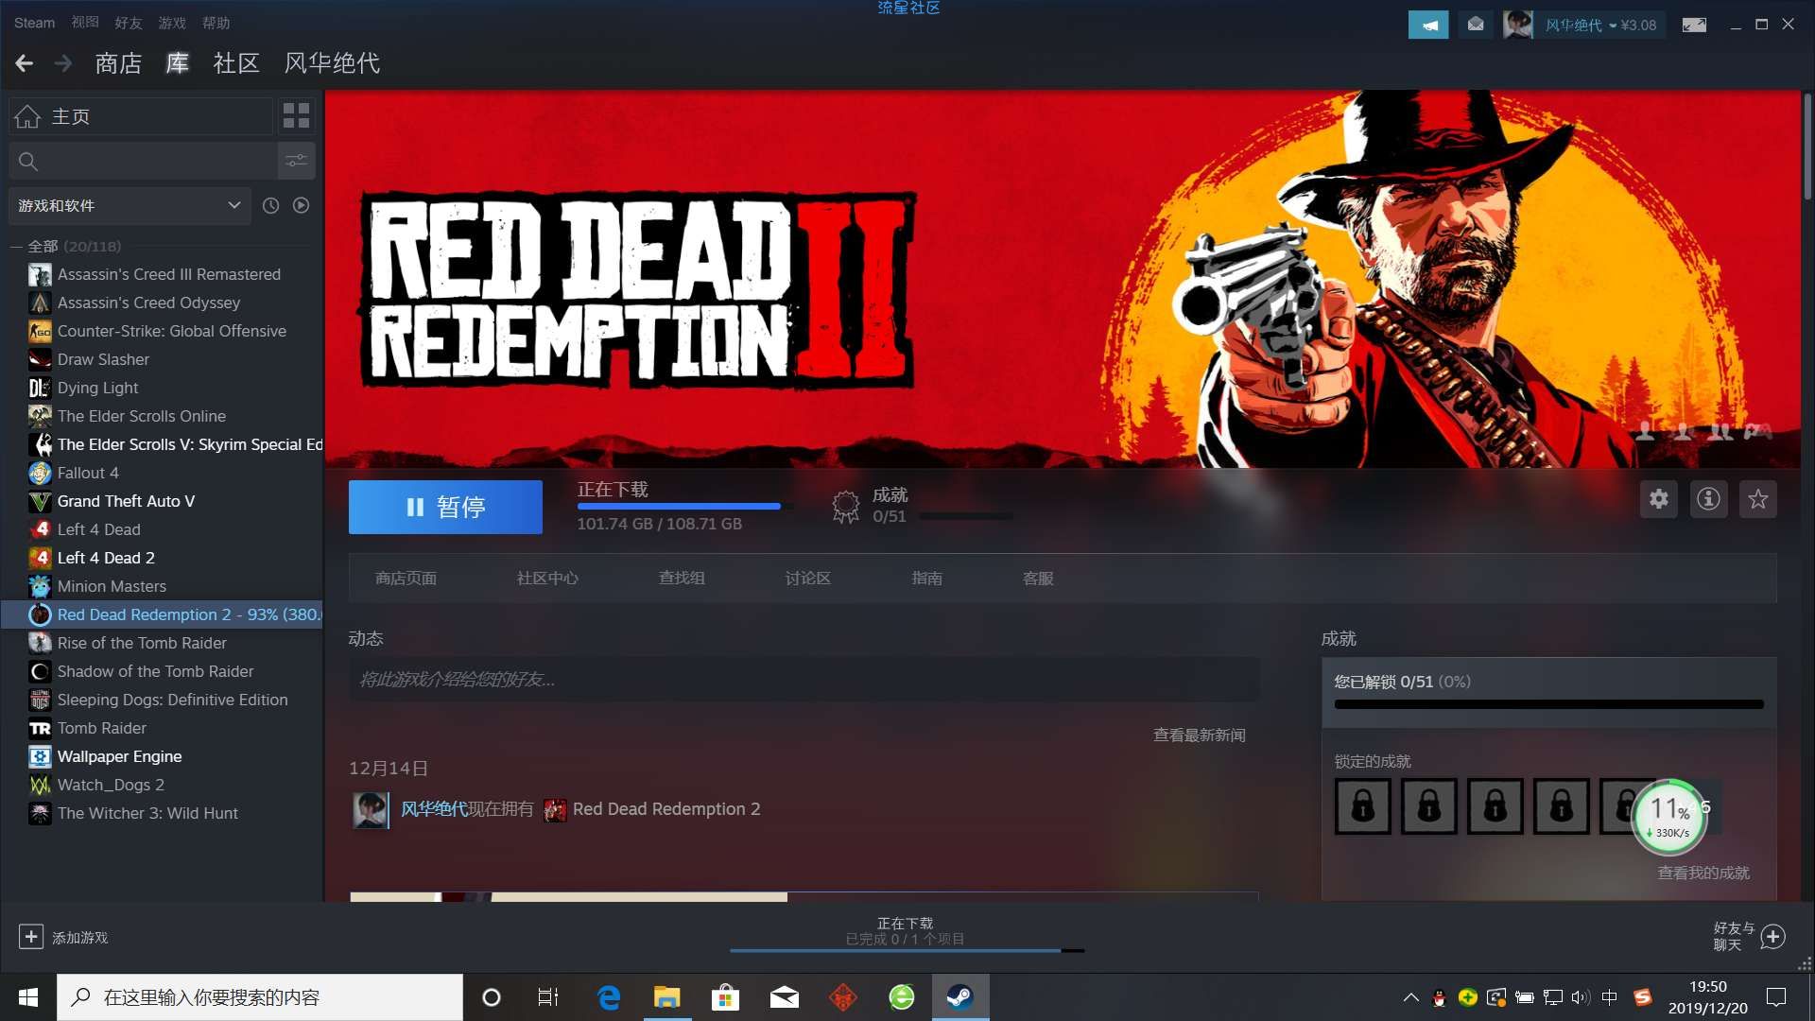The width and height of the screenshot is (1815, 1021).
Task: Click the forward navigation arrow
Action: click(63, 63)
